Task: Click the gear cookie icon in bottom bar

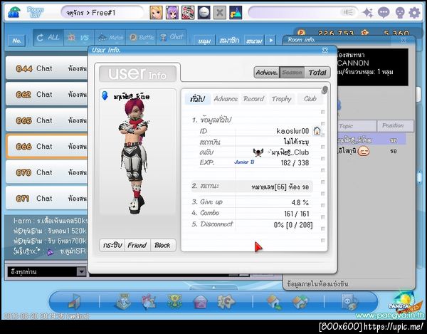Action: point(226,301)
